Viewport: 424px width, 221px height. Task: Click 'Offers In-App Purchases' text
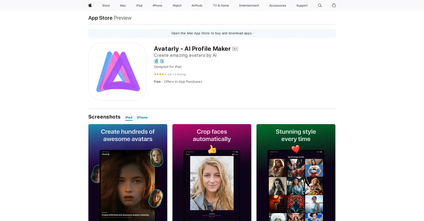pos(183,82)
